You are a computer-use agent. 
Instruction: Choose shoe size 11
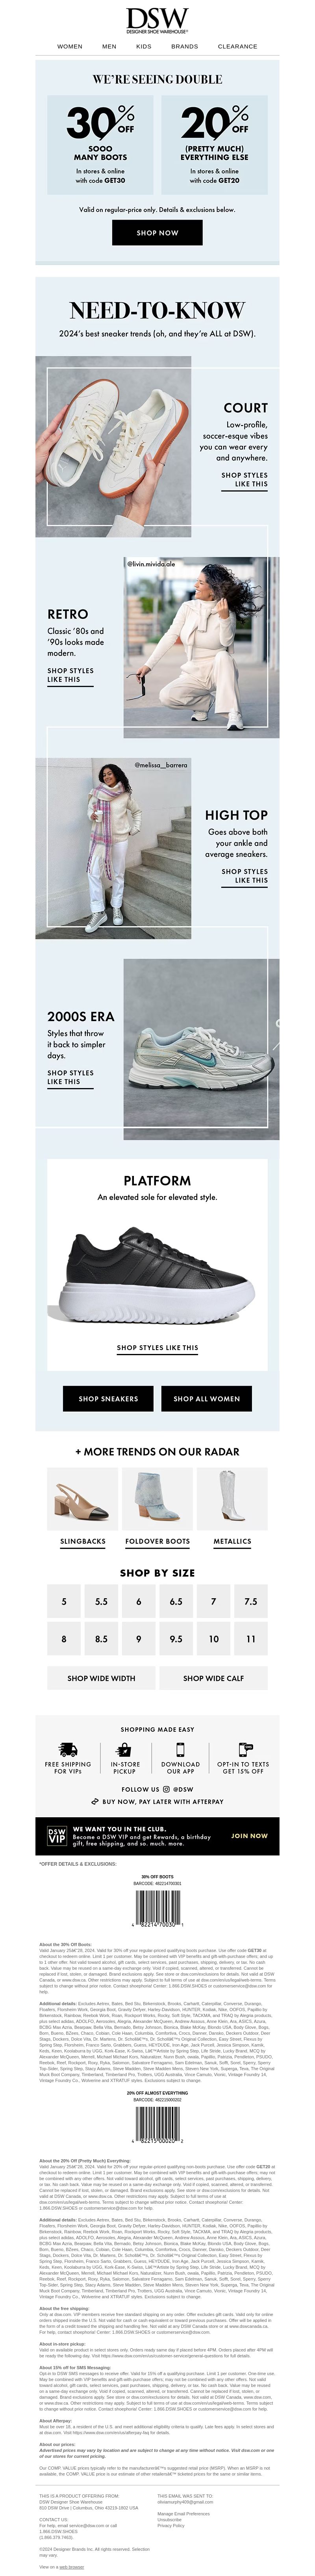click(250, 1639)
